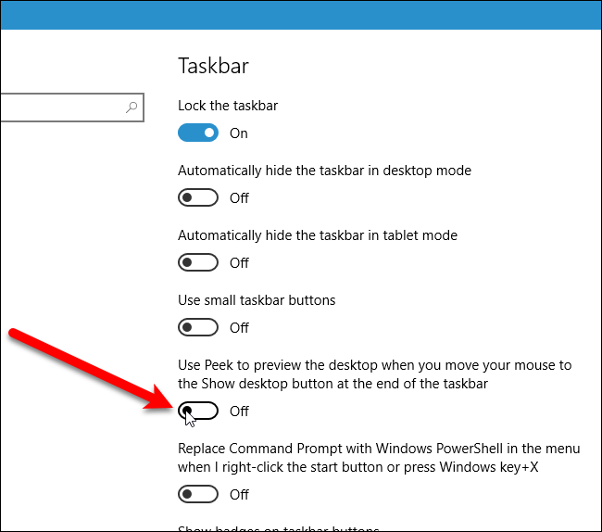The height and width of the screenshot is (532, 602).
Task: Toggle on Use small taskbar buttons
Action: [x=198, y=327]
